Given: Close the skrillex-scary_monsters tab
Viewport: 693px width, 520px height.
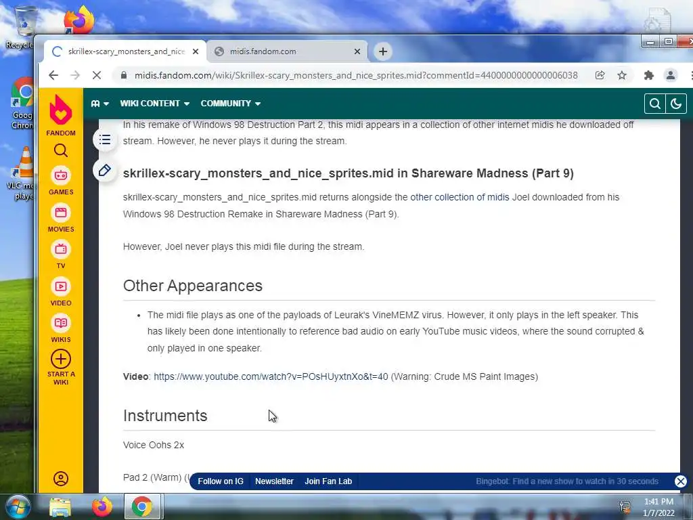Looking at the screenshot, I should tap(196, 51).
